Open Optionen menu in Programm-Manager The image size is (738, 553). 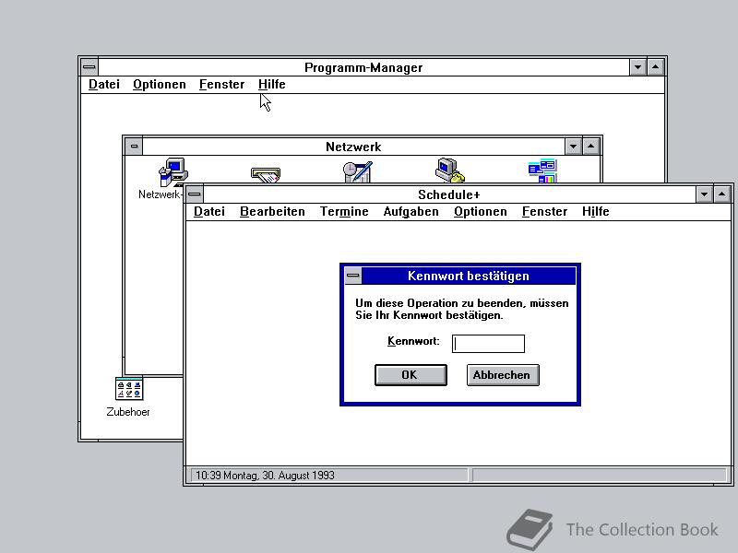[x=159, y=85]
